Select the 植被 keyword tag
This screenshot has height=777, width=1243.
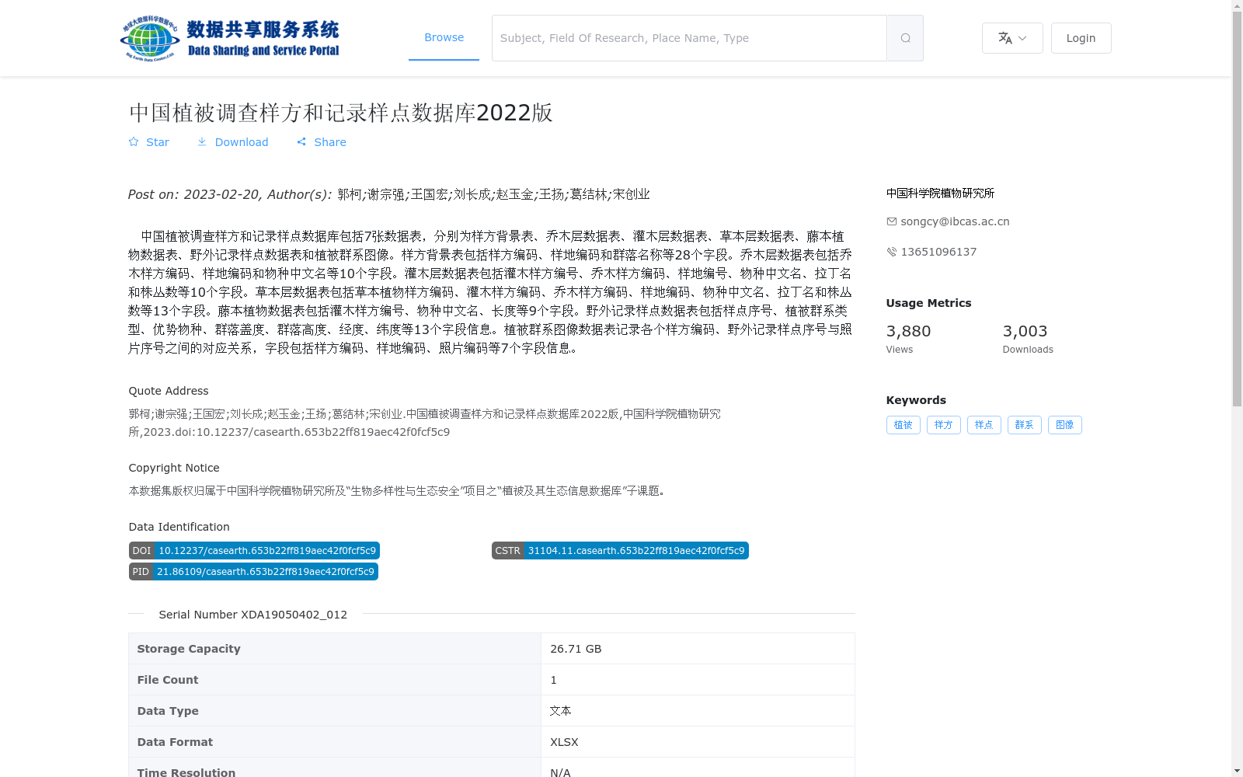(904, 425)
